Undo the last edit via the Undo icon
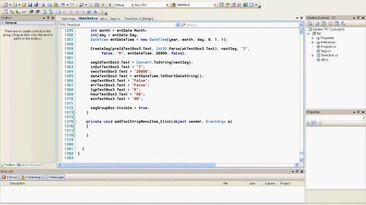Image resolution: width=366 pixels, height=205 pixels. 63,5
